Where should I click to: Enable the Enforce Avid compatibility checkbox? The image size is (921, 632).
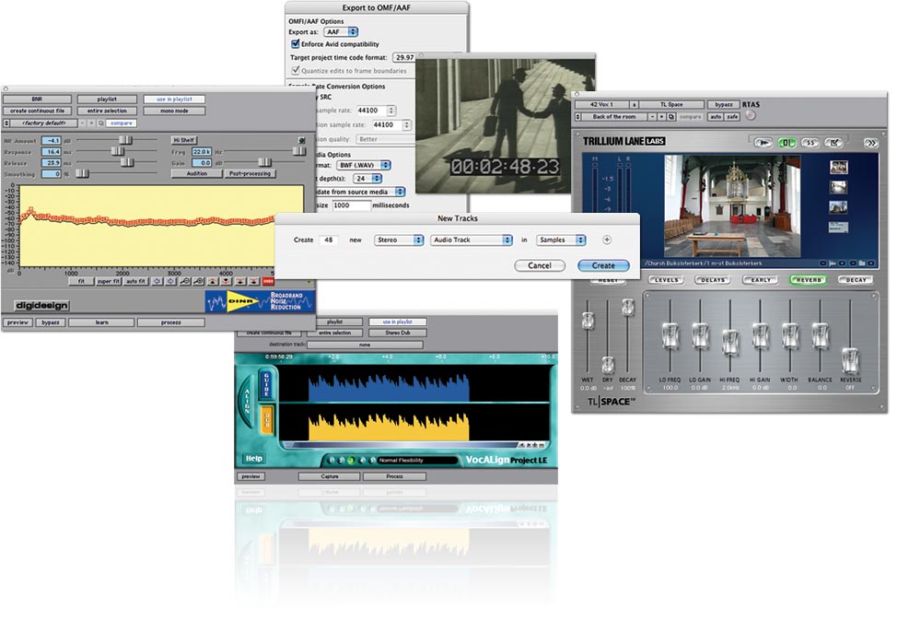pyautogui.click(x=296, y=44)
